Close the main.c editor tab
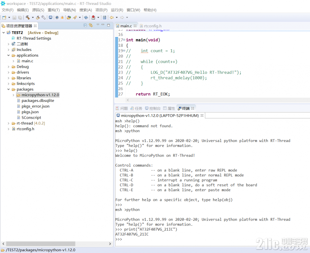 point(135,26)
